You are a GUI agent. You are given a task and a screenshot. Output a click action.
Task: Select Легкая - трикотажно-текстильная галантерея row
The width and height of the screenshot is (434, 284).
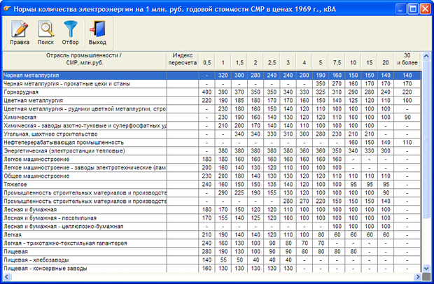211,243
